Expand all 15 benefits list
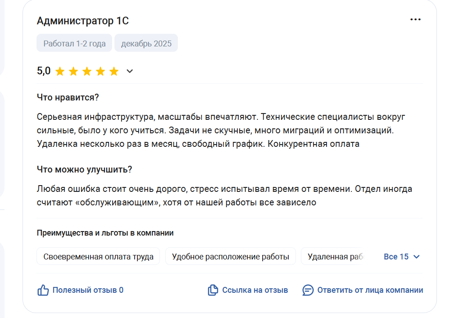Viewport: 468px width, 318px height. click(x=396, y=257)
